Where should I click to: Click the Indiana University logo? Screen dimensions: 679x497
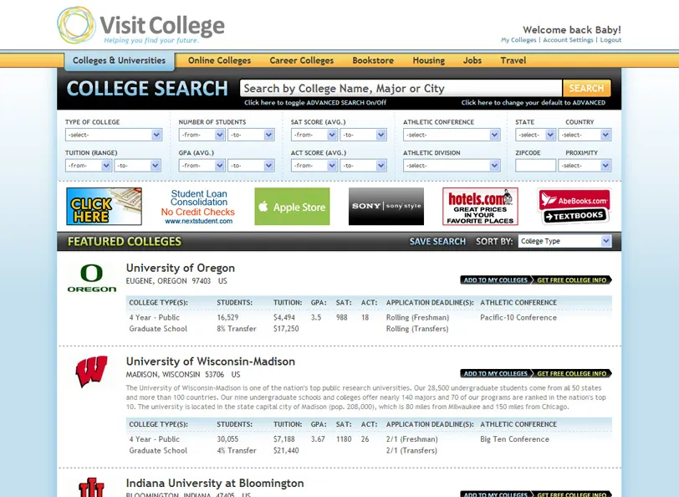pyautogui.click(x=91, y=487)
